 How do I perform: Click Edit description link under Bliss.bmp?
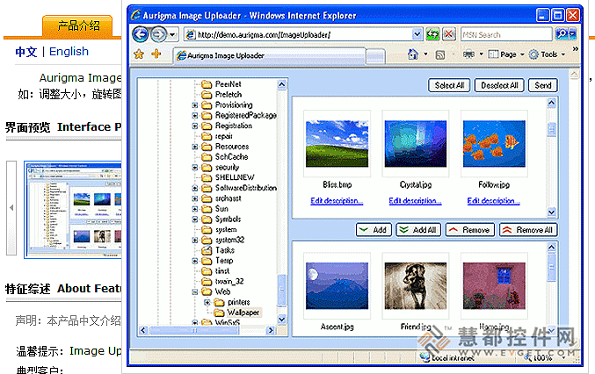[337, 201]
